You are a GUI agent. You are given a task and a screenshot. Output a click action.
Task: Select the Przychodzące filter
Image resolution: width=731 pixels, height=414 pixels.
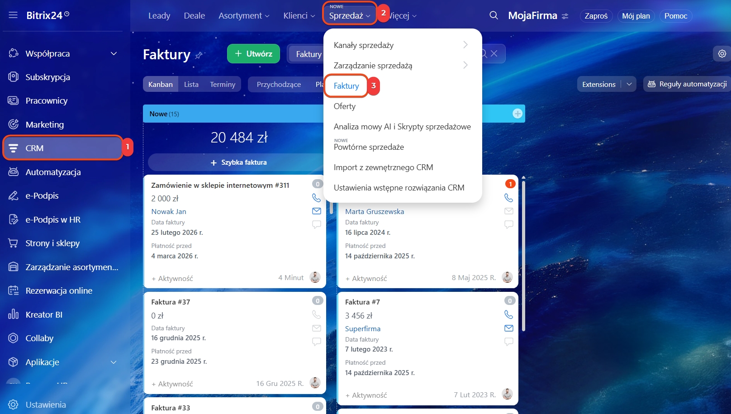tap(279, 84)
